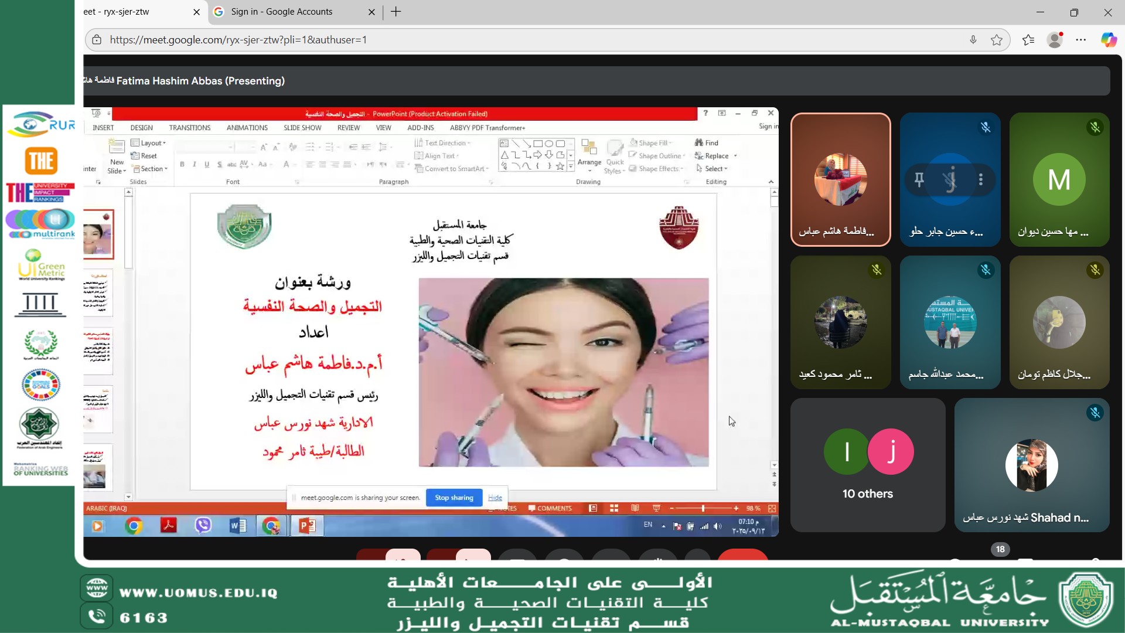Open PowerPoint Help question mark
Image resolution: width=1125 pixels, height=633 pixels.
click(705, 113)
